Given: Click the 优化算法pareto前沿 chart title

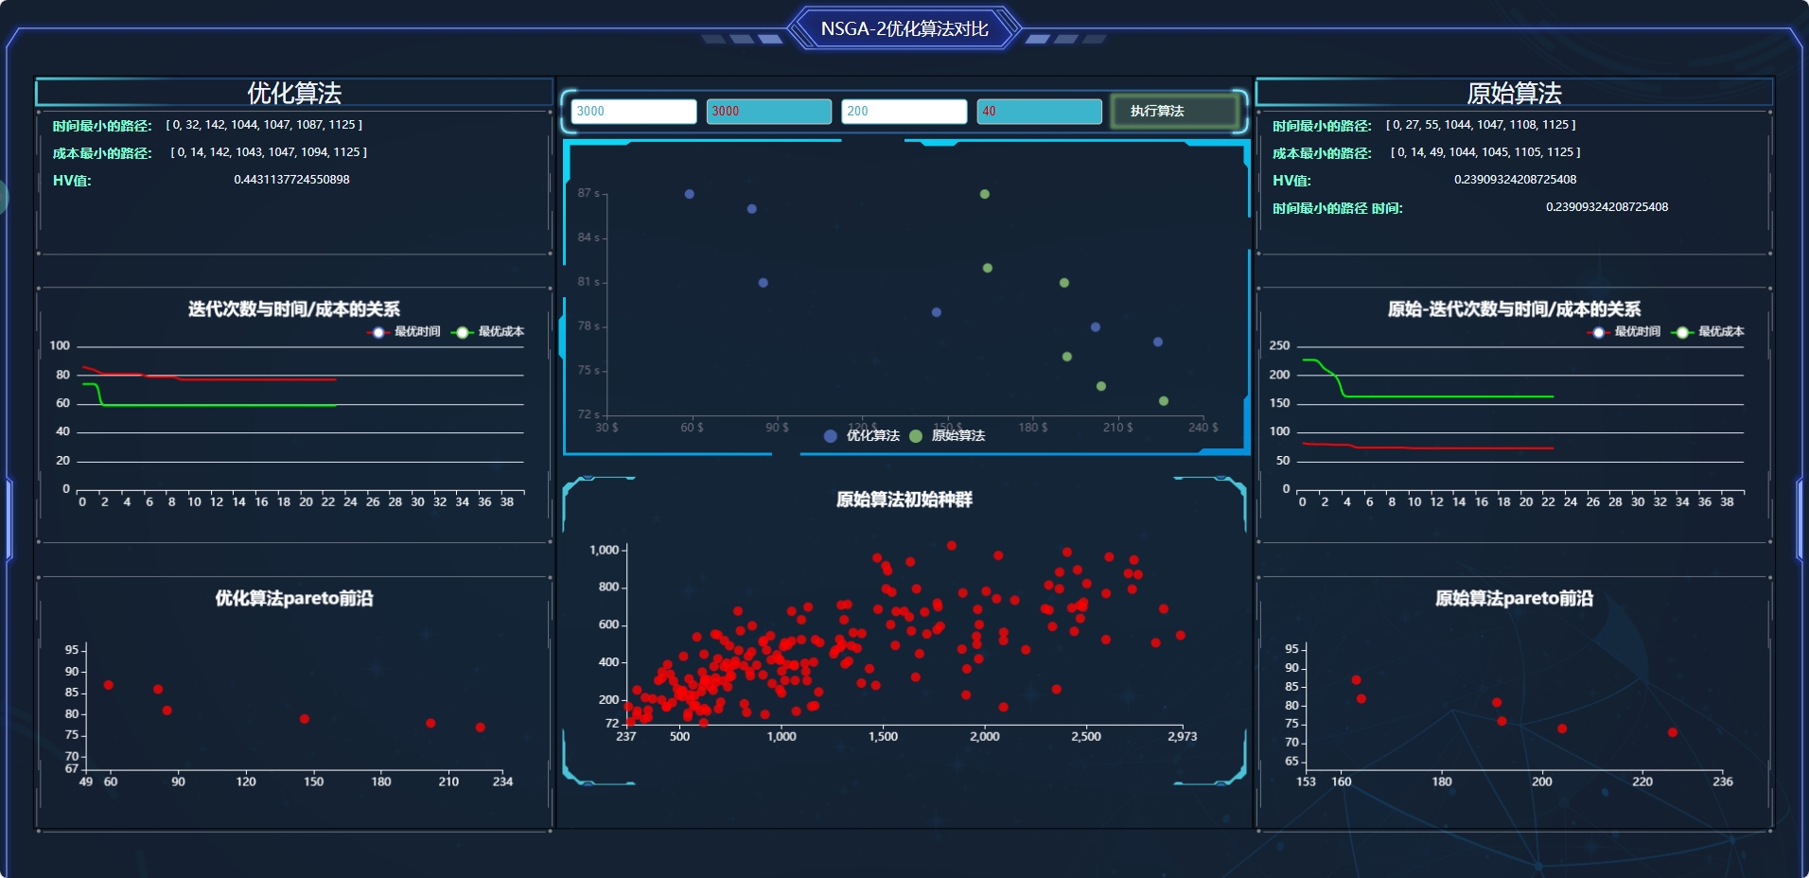Looking at the screenshot, I should [x=294, y=598].
